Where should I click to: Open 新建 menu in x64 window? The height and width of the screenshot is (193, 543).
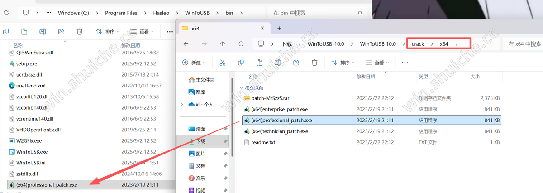(x=194, y=63)
